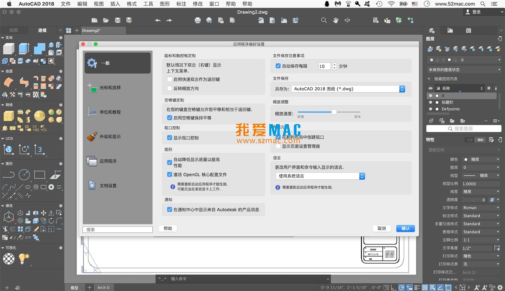The width and height of the screenshot is (505, 291).
Task: Activate the Zoom magnifier tool
Action: (x=324, y=20)
